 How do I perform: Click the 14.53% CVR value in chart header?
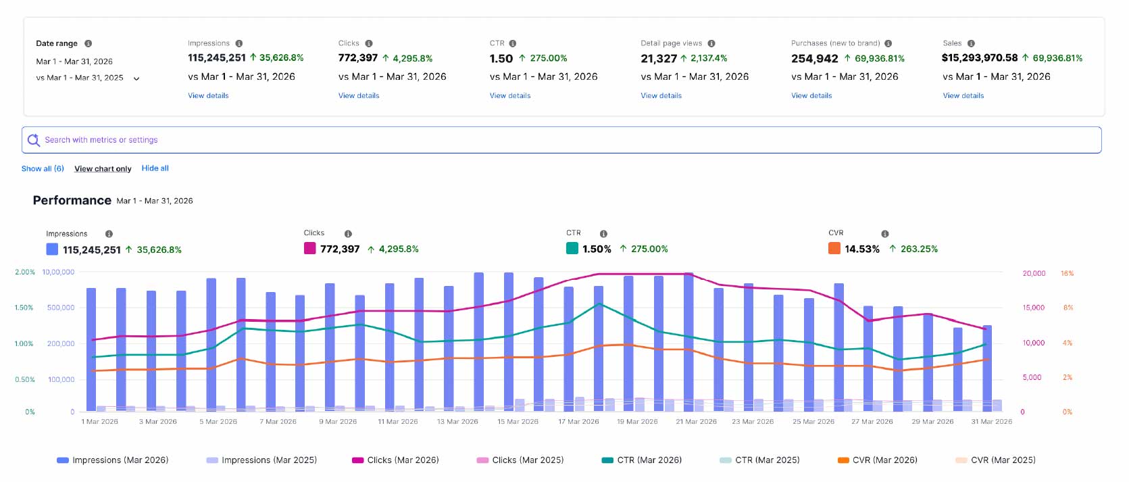(x=862, y=249)
